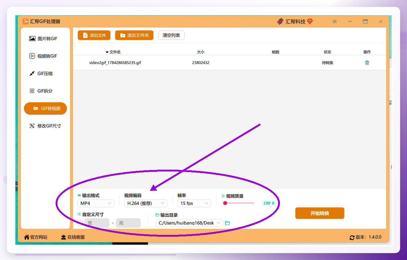Click the hamburger menu icon
Image resolution: width=407 pixels, height=260 pixels.
coord(335,21)
